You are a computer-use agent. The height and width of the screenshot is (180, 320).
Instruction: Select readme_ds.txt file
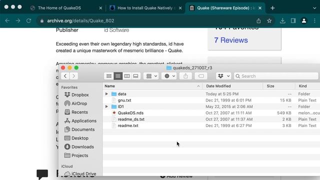211,119
